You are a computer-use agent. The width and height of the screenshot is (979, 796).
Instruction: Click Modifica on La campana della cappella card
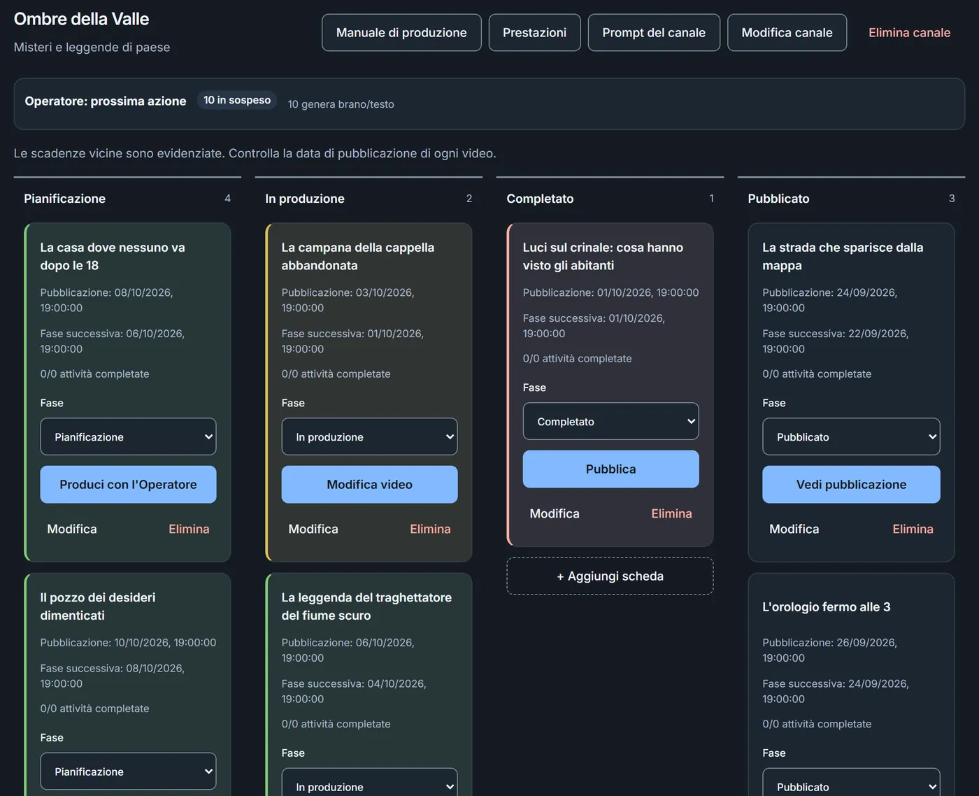click(x=313, y=530)
